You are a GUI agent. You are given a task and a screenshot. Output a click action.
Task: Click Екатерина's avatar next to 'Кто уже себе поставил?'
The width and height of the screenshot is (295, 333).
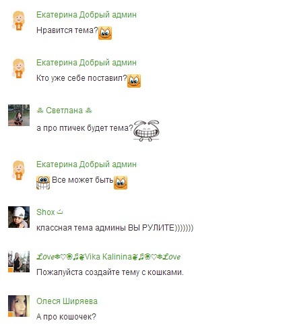19,69
